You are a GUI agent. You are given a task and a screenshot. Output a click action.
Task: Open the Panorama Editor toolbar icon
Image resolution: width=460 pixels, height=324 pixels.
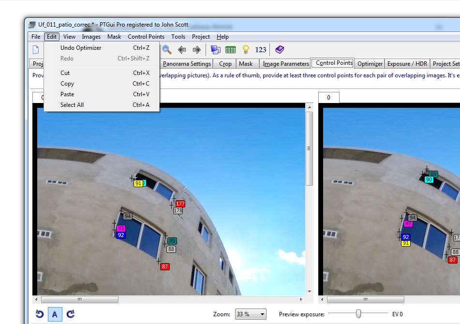(x=216, y=49)
